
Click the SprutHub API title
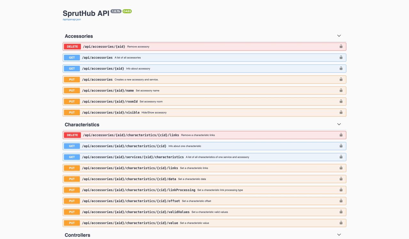[86, 13]
